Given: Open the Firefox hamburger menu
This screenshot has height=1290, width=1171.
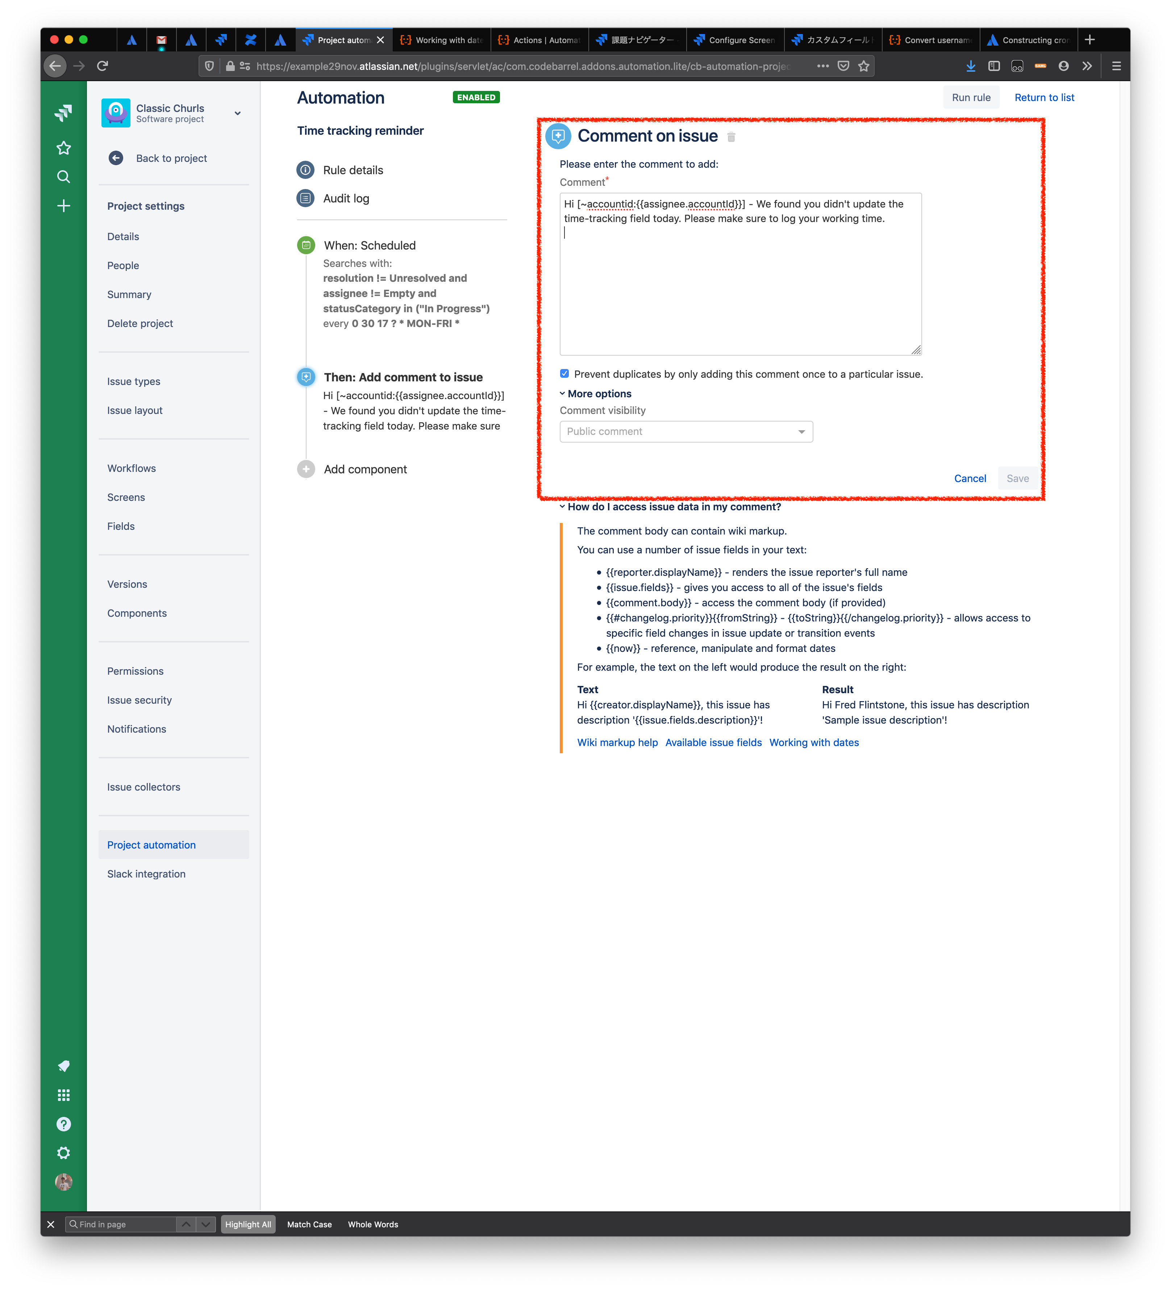Looking at the screenshot, I should [1116, 66].
